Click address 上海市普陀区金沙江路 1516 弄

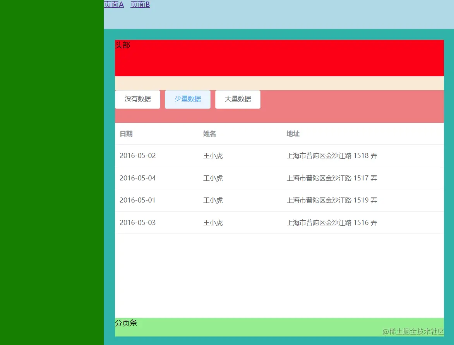click(332, 223)
